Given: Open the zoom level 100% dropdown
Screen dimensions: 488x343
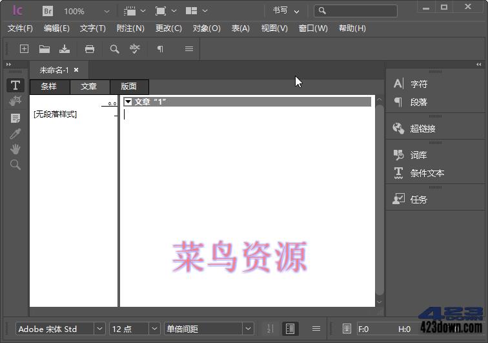Looking at the screenshot, I should coord(107,12).
